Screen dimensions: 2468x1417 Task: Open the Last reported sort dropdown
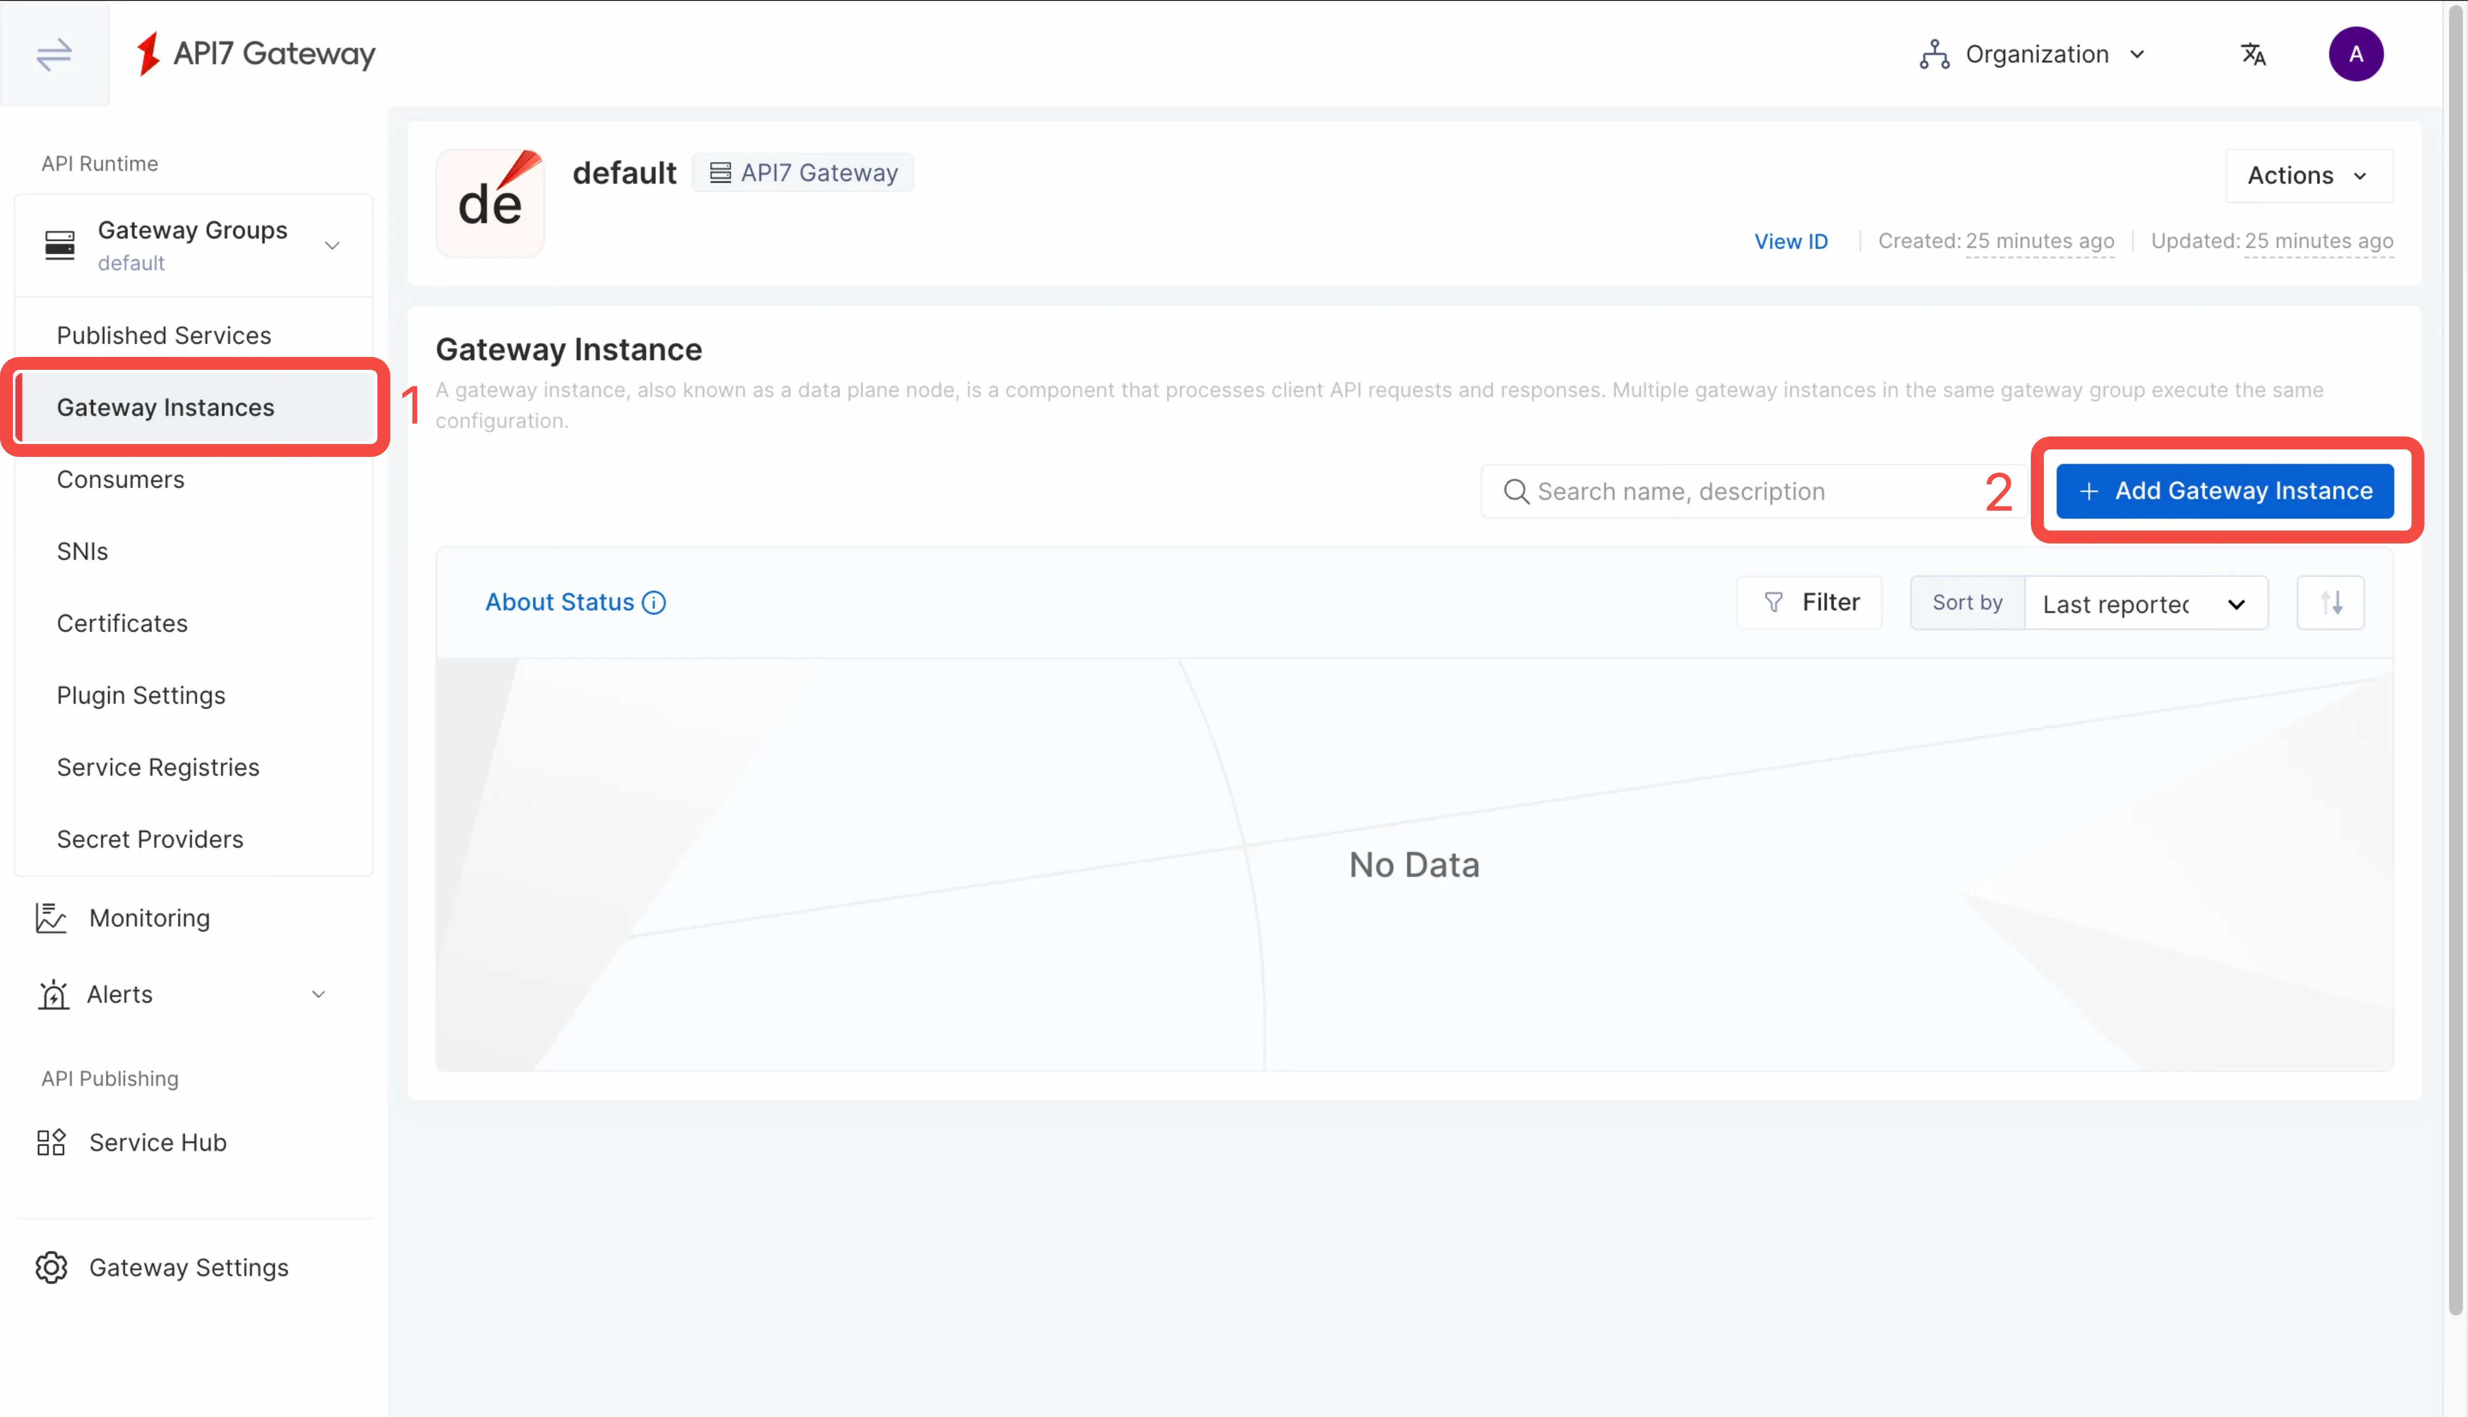pos(2146,603)
